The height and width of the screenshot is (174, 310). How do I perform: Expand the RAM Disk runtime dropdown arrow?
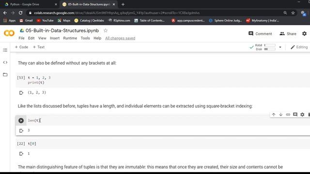click(x=280, y=47)
